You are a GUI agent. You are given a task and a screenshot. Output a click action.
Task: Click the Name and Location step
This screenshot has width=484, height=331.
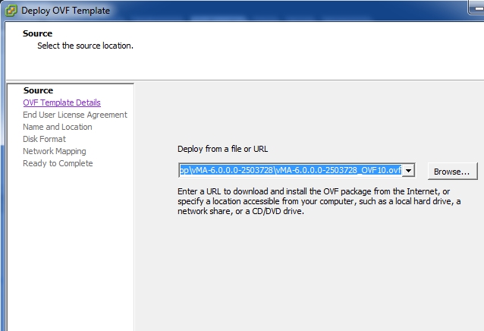click(x=58, y=127)
